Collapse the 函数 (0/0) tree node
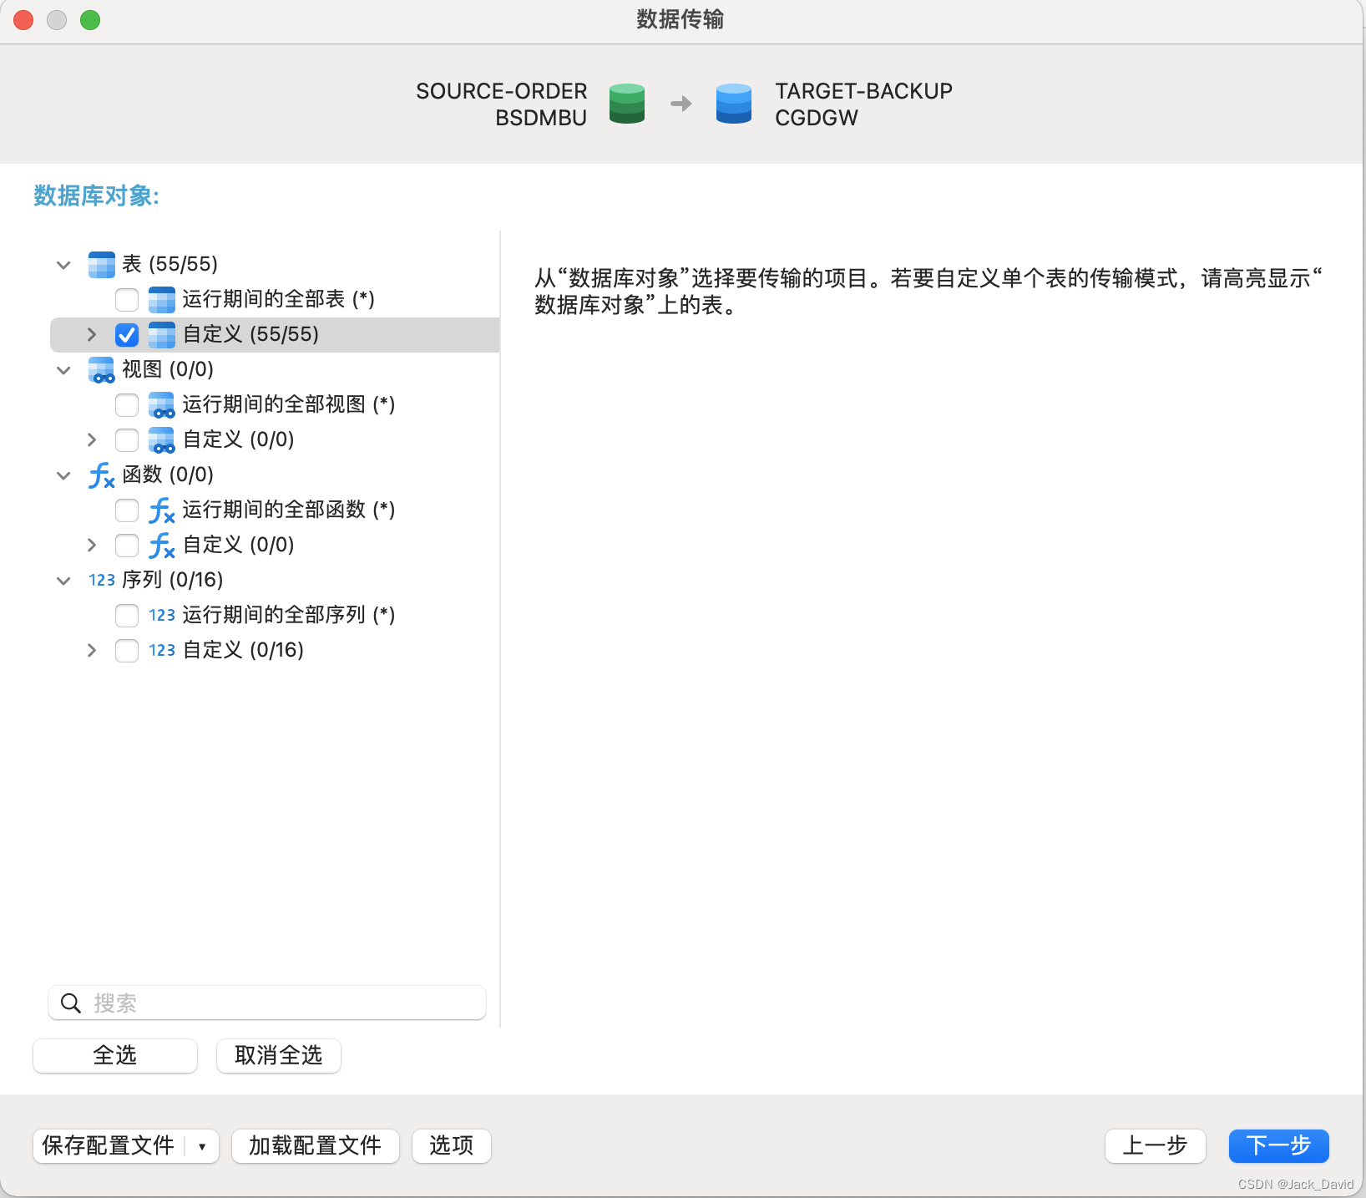The image size is (1366, 1198). pyautogui.click(x=63, y=475)
